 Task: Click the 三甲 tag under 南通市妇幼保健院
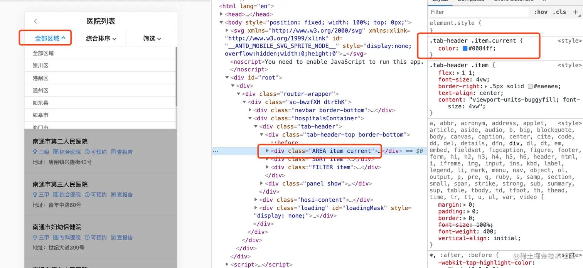(x=41, y=238)
